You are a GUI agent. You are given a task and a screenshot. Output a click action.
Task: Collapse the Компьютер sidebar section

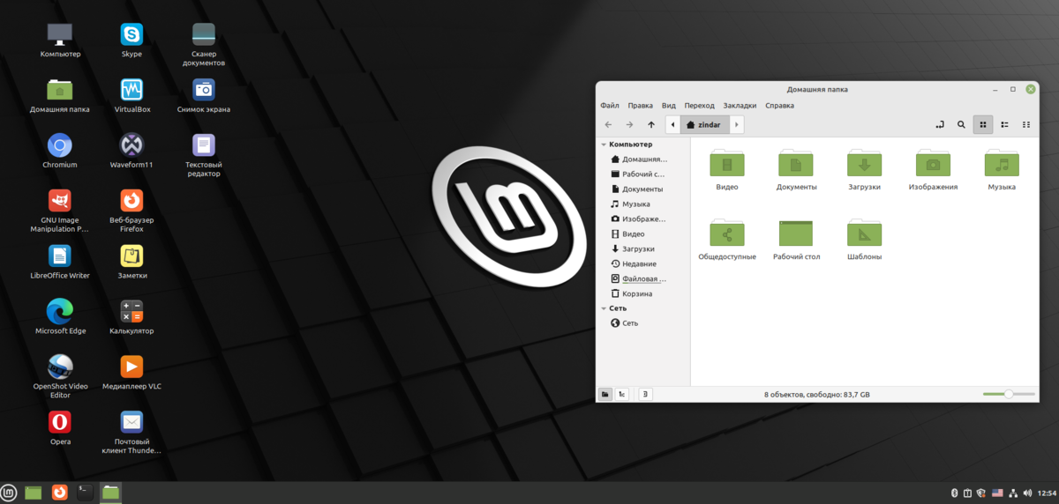tap(604, 145)
